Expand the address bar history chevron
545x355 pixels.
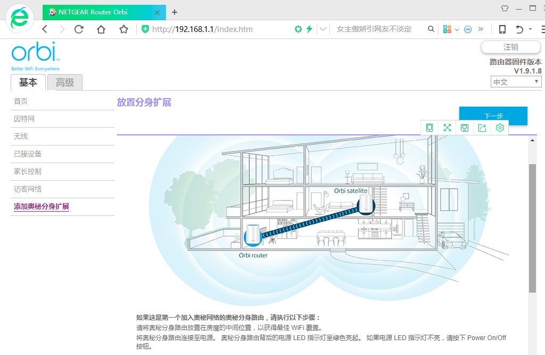tap(323, 29)
